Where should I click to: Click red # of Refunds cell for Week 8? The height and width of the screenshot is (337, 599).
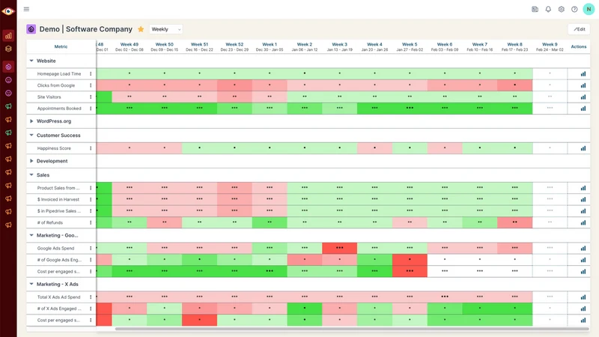click(515, 222)
